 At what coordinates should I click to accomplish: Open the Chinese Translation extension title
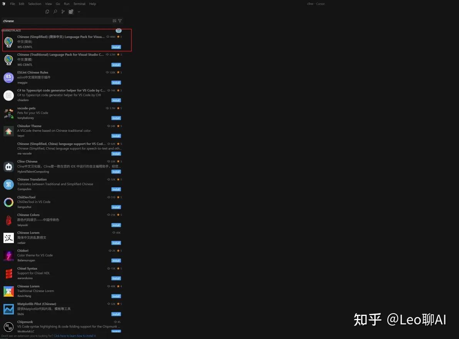coord(32,180)
